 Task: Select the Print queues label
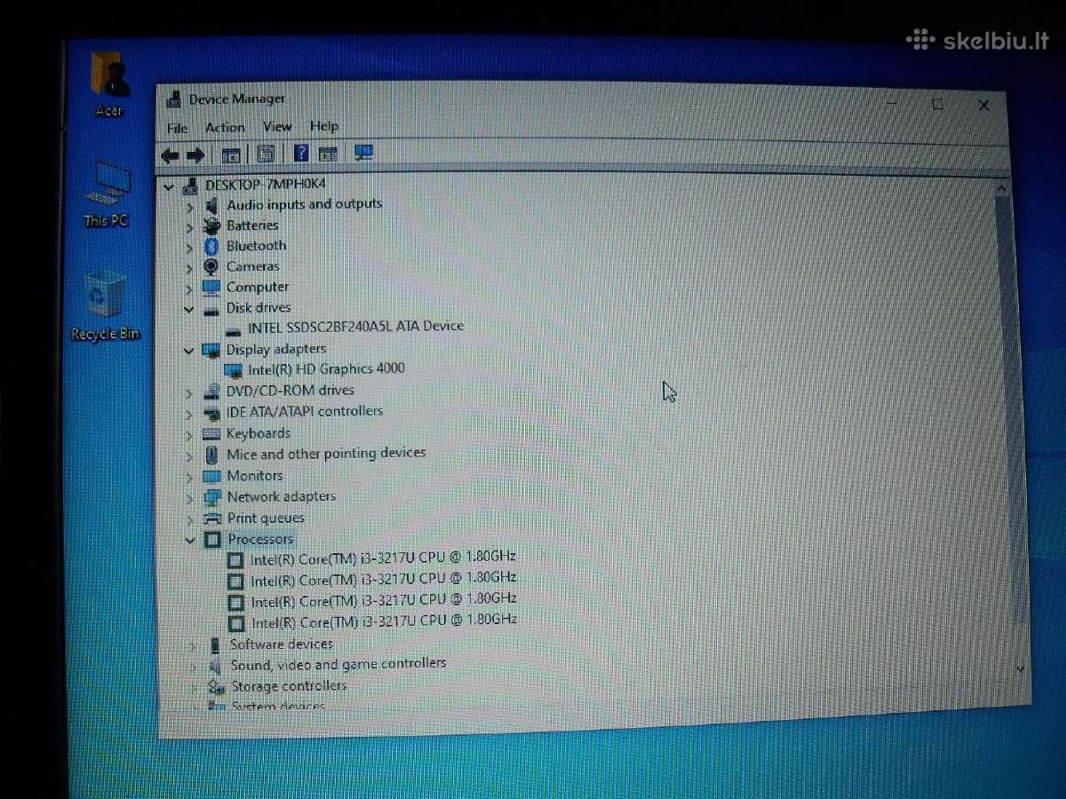pyautogui.click(x=266, y=518)
